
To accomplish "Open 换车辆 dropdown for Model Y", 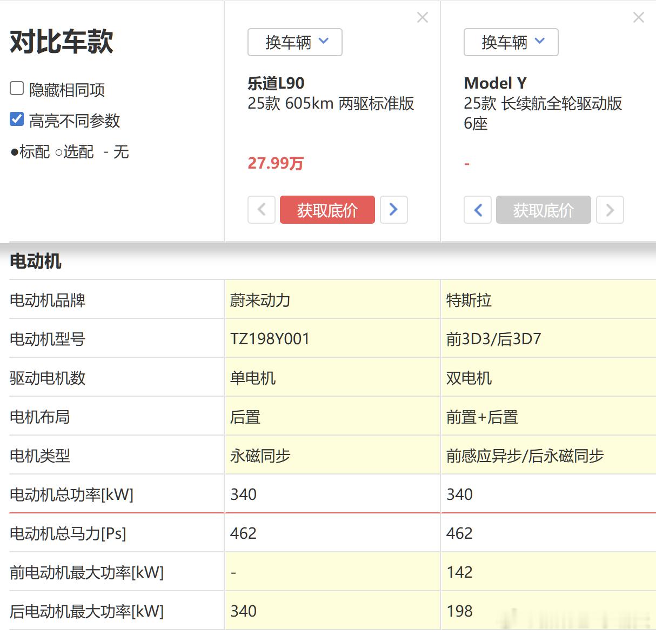I will coord(511,42).
